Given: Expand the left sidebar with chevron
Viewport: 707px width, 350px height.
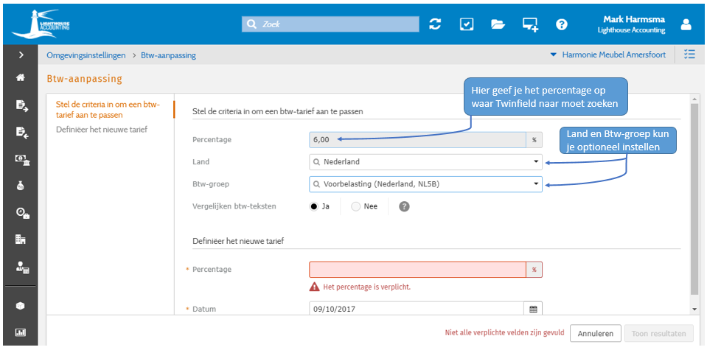Looking at the screenshot, I should click(x=21, y=55).
